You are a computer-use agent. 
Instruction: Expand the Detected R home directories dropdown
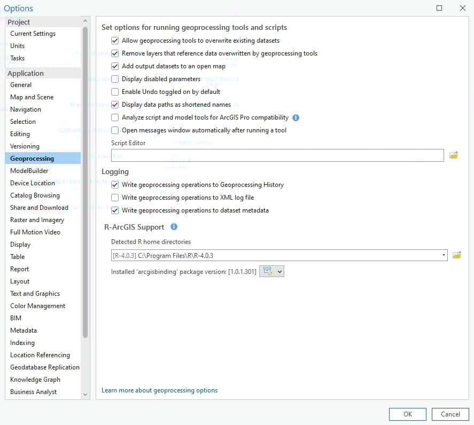click(x=444, y=255)
